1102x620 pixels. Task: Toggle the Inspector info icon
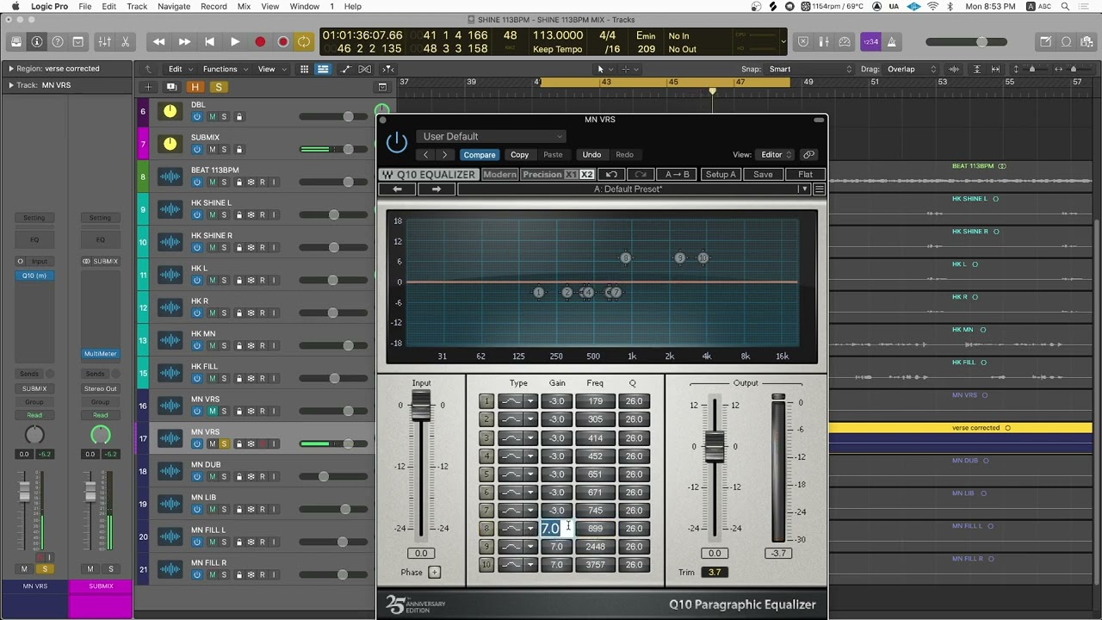[37, 41]
